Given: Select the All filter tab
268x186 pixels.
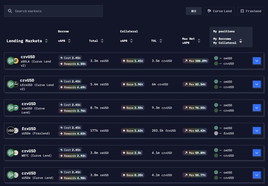Looking at the screenshot, I should pyautogui.click(x=194, y=11).
